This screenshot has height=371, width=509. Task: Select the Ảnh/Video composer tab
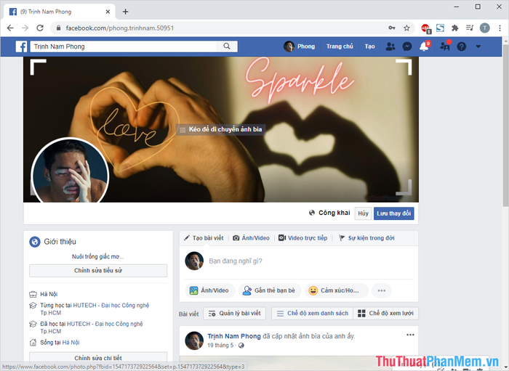(252, 238)
